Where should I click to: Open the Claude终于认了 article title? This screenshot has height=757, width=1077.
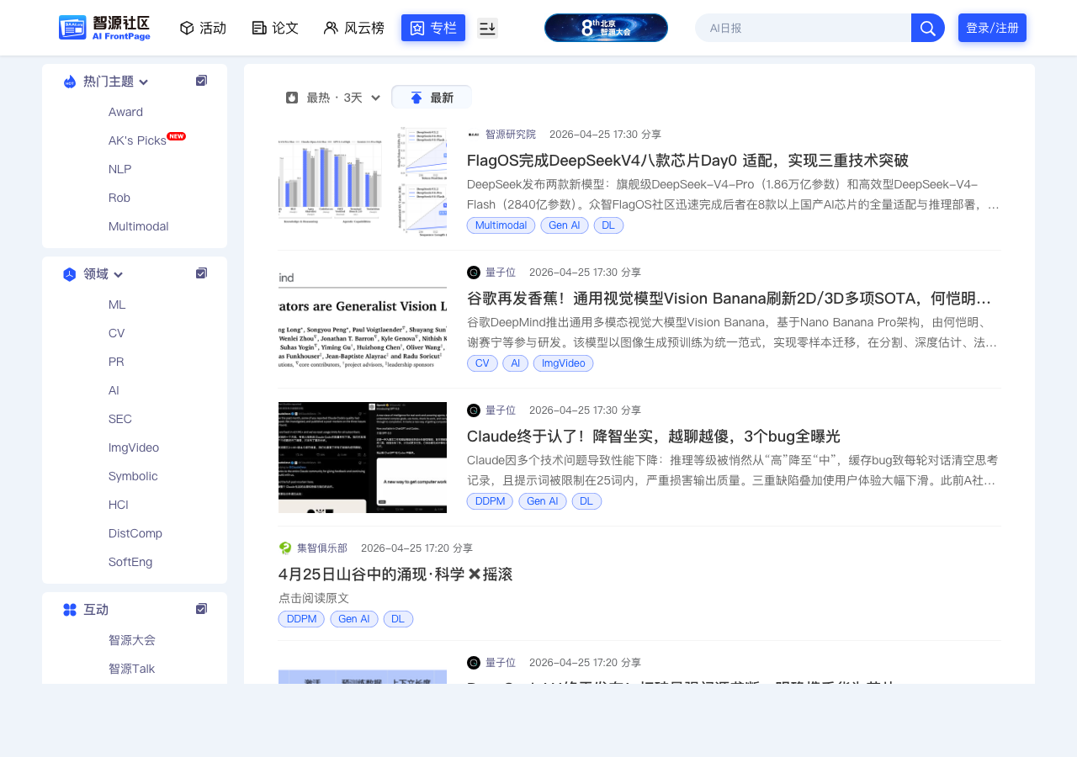(654, 437)
